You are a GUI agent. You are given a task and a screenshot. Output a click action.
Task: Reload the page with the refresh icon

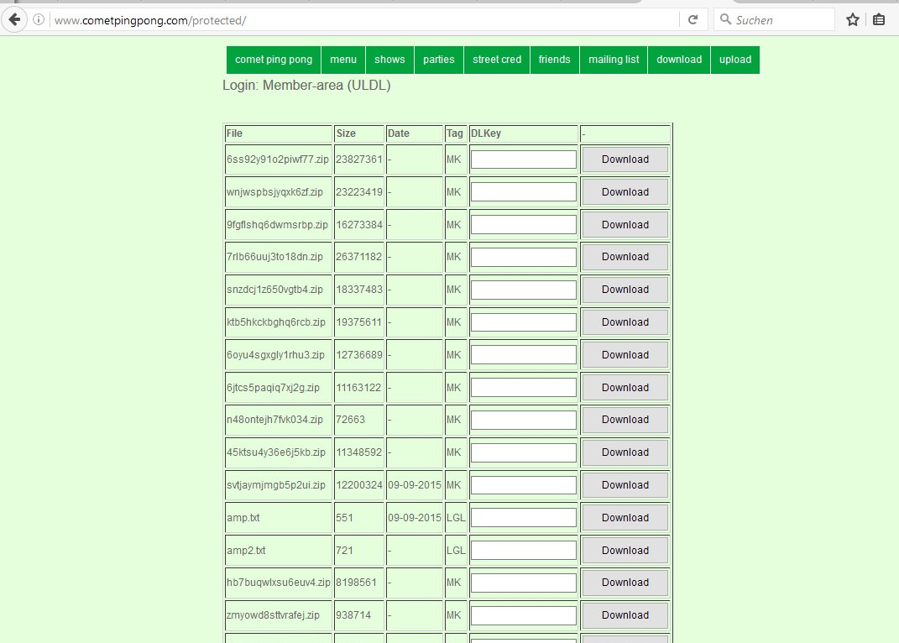pyautogui.click(x=693, y=20)
